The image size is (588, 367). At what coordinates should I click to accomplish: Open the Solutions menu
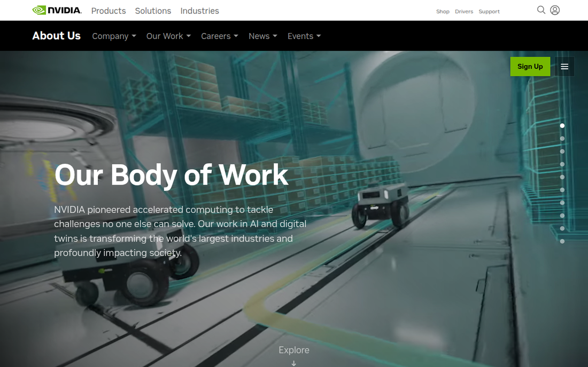tap(153, 11)
